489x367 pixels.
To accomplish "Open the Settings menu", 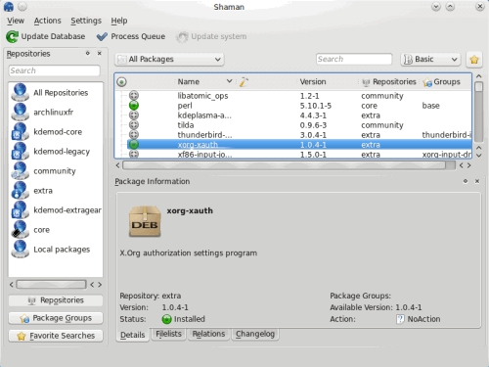I will point(86,21).
